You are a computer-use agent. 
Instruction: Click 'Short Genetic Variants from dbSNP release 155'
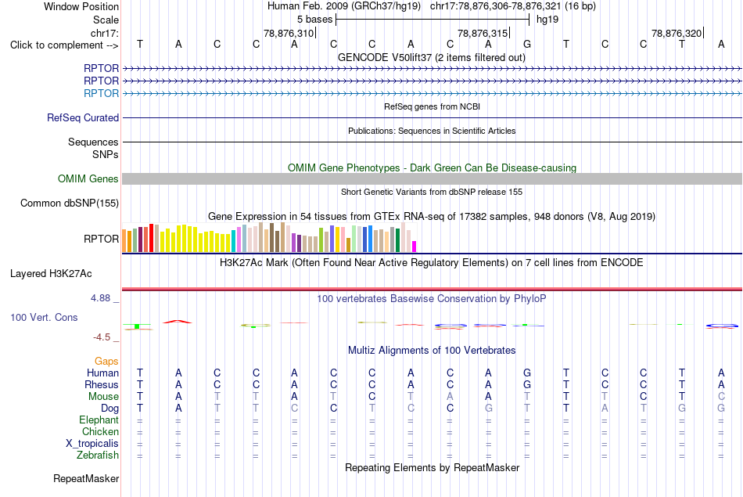pos(432,192)
